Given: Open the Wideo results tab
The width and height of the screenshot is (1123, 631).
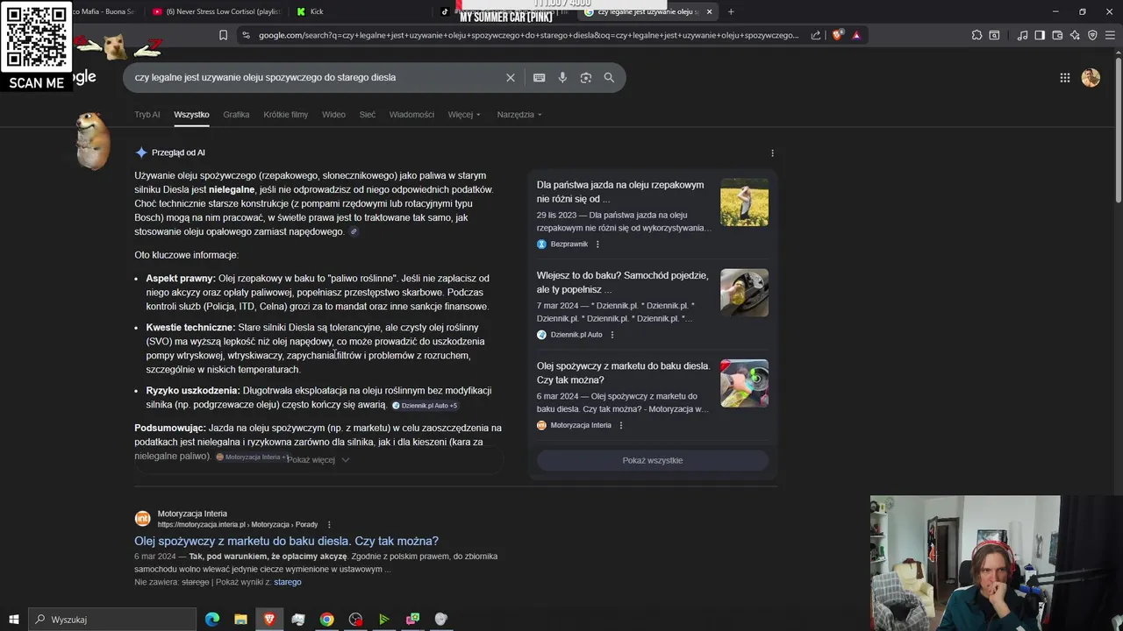Looking at the screenshot, I should point(333,115).
